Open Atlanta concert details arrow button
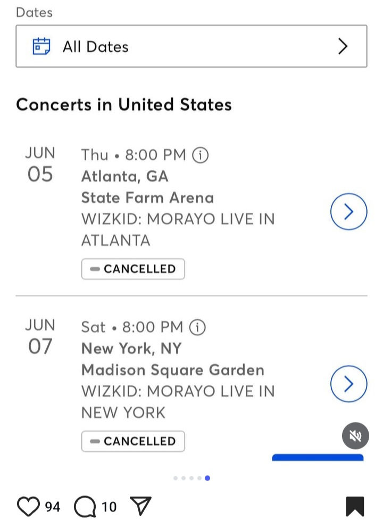 coord(348,211)
